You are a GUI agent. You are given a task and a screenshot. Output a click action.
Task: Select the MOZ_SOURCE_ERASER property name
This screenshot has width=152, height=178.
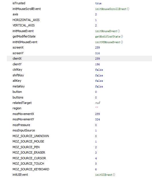click(29, 152)
